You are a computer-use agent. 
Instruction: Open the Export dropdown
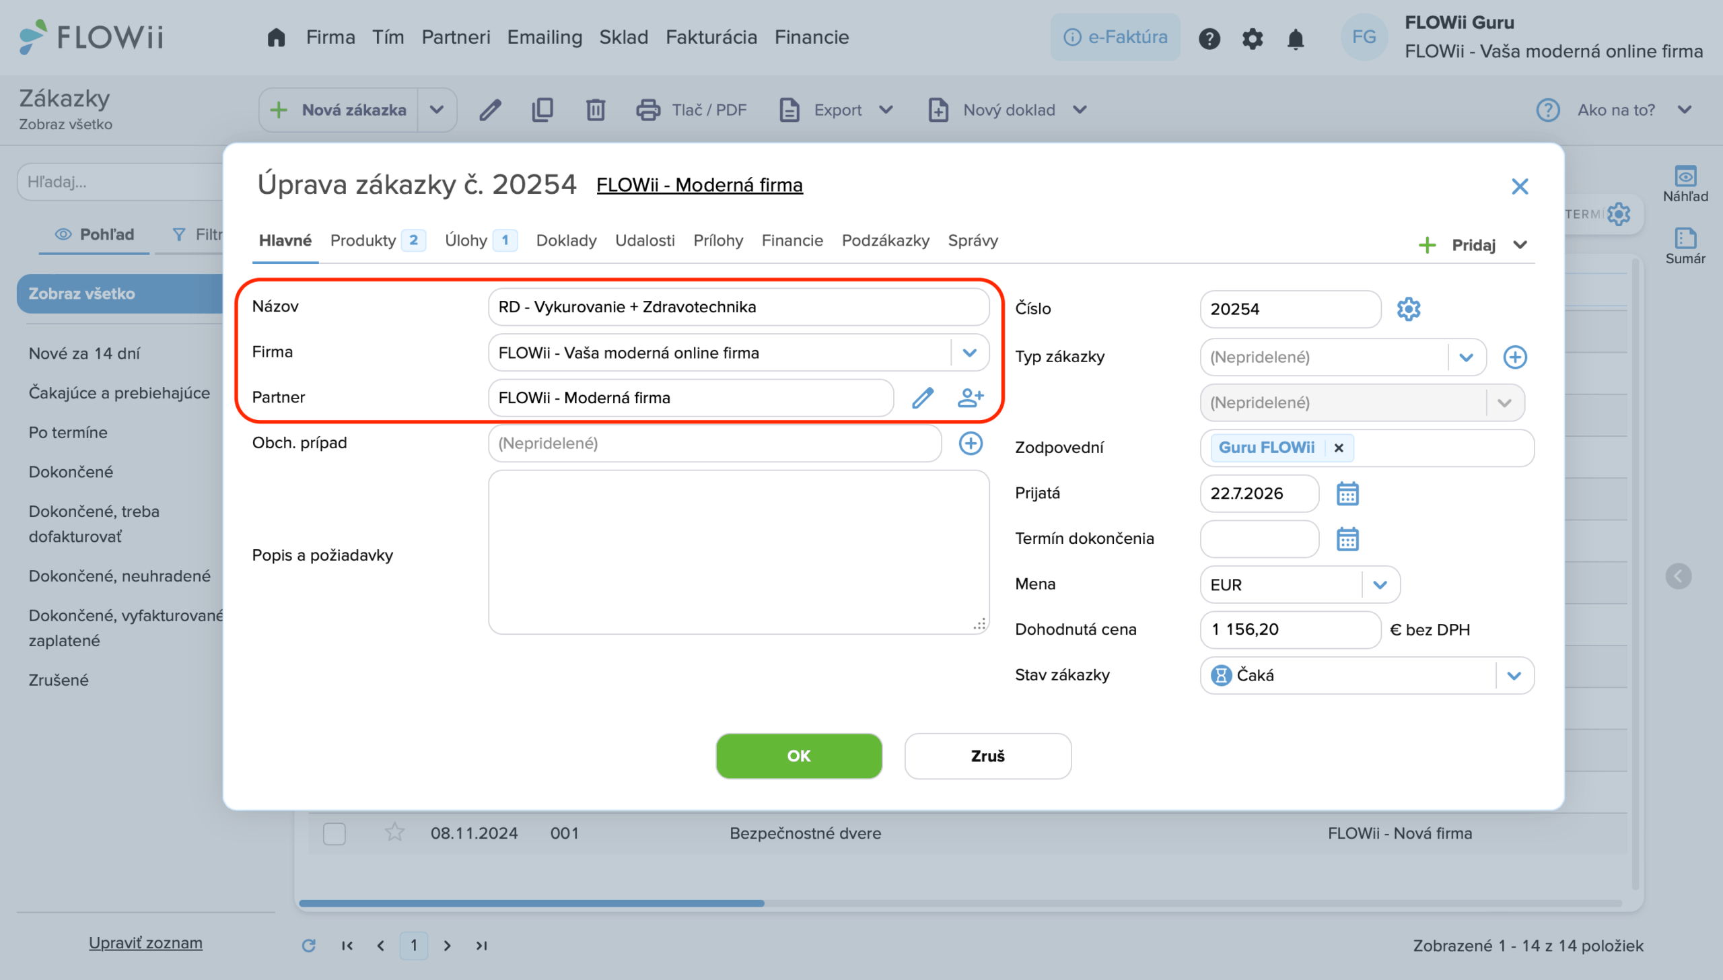(836, 110)
